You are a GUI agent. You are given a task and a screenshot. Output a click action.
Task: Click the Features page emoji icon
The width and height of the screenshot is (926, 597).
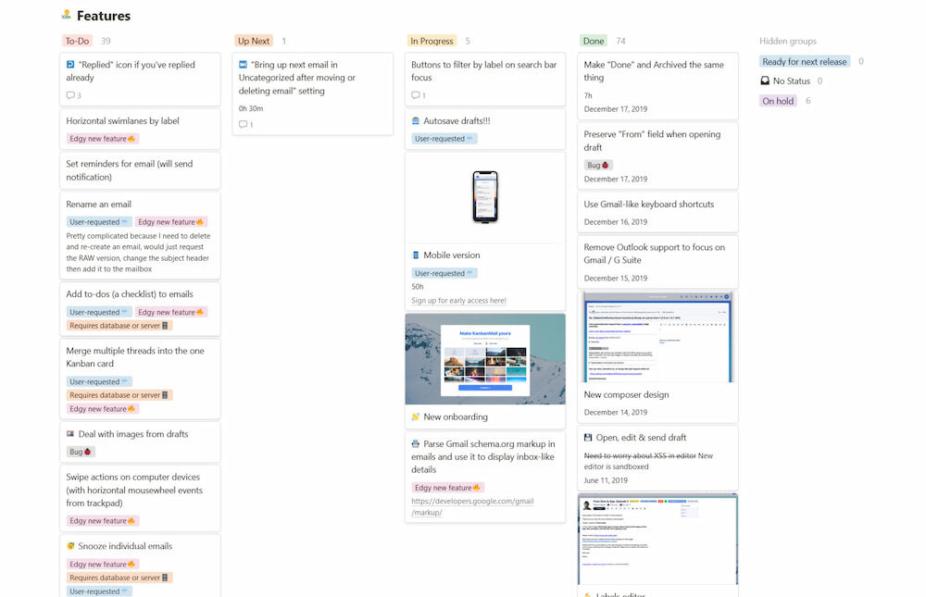[66, 15]
